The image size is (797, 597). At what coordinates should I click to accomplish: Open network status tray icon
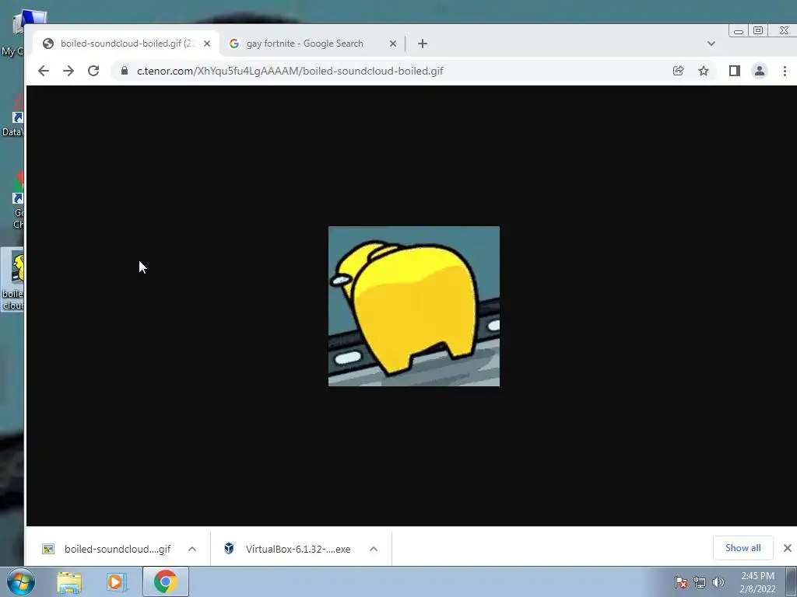700,582
